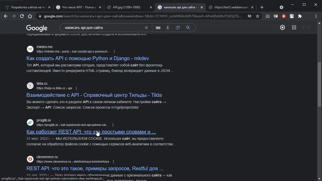The width and height of the screenshot is (322, 181).
Task: Open Как работает REST API link
Action: pyautogui.click(x=91, y=132)
